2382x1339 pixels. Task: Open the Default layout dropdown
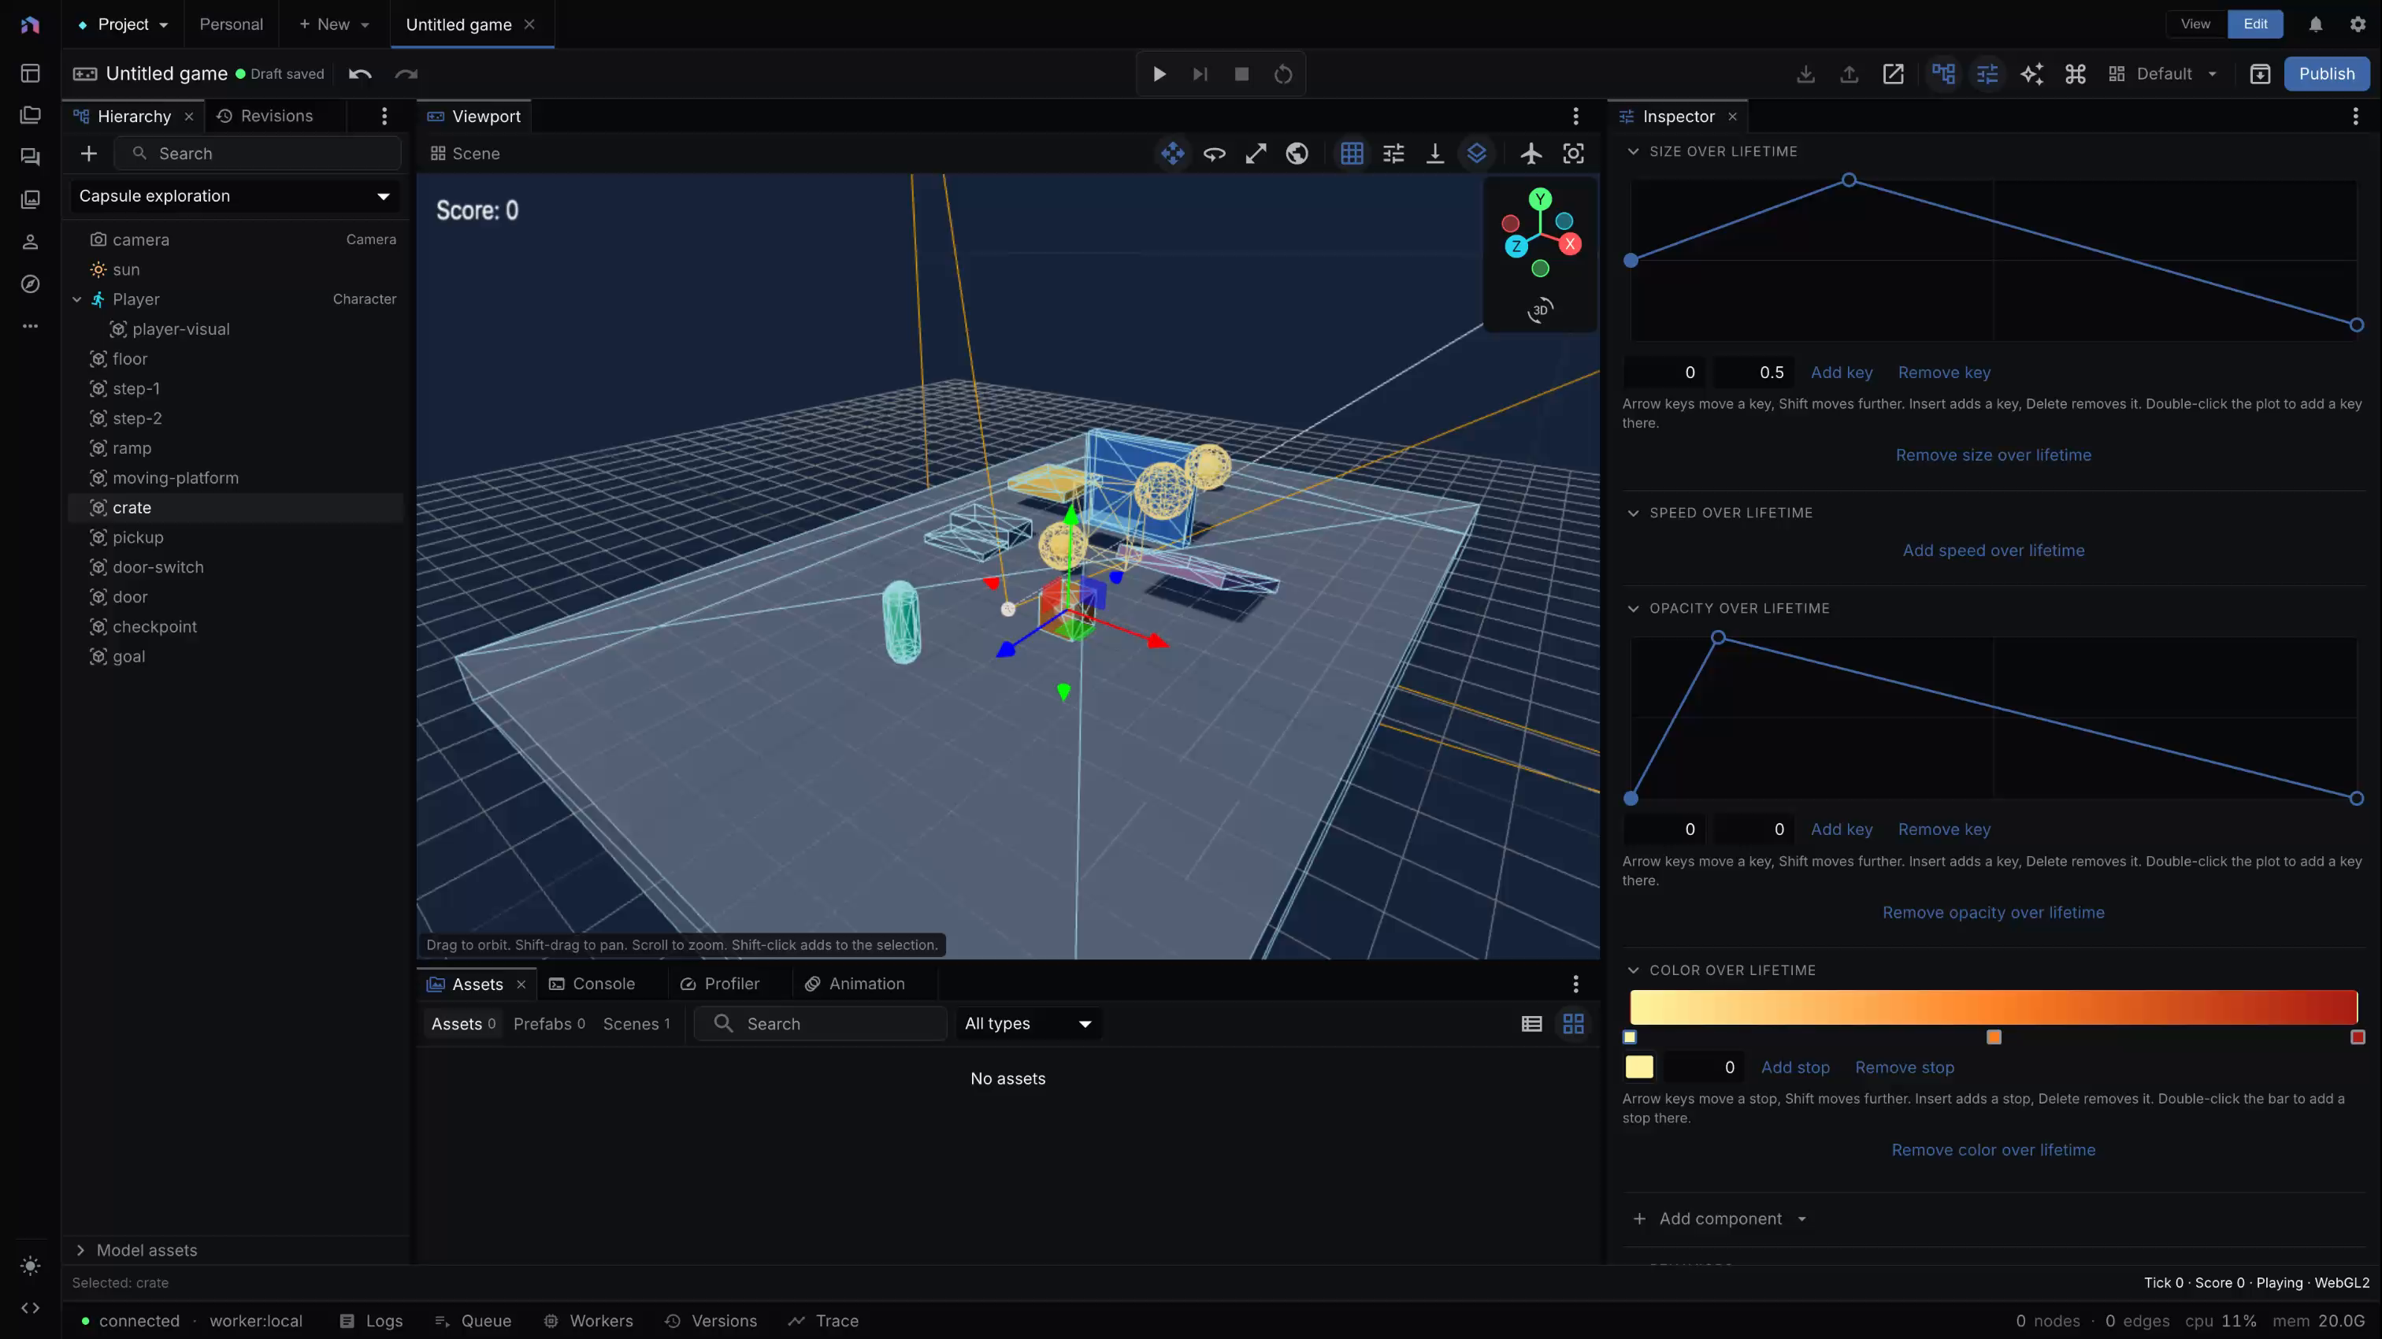click(2163, 74)
